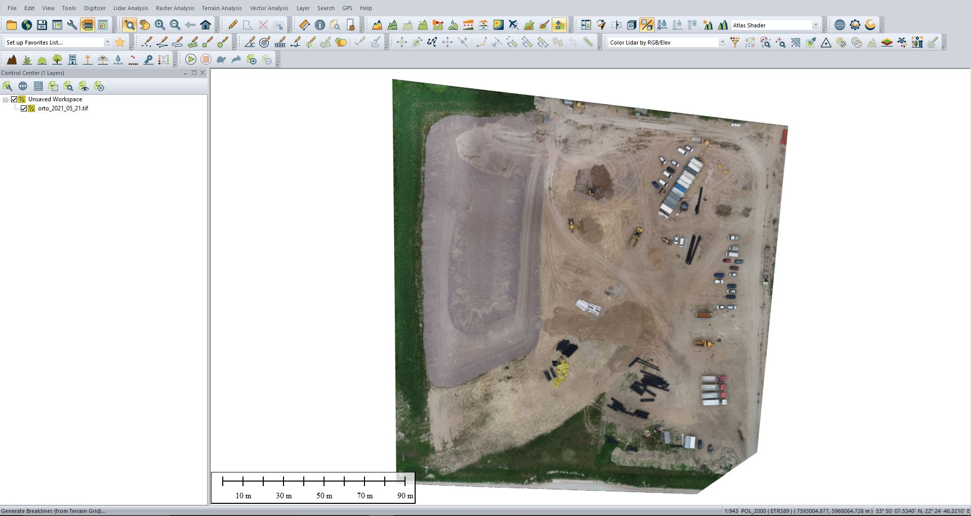The width and height of the screenshot is (971, 516).
Task: Select the Zoom tool with magnifier cursor
Action: [x=130, y=25]
